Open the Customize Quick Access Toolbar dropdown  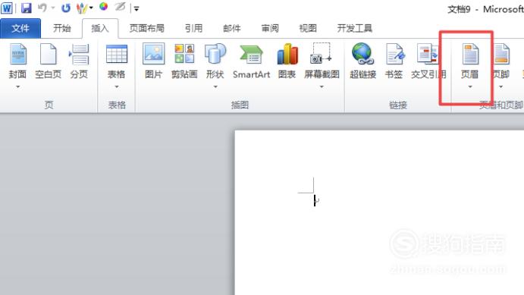[x=136, y=9]
